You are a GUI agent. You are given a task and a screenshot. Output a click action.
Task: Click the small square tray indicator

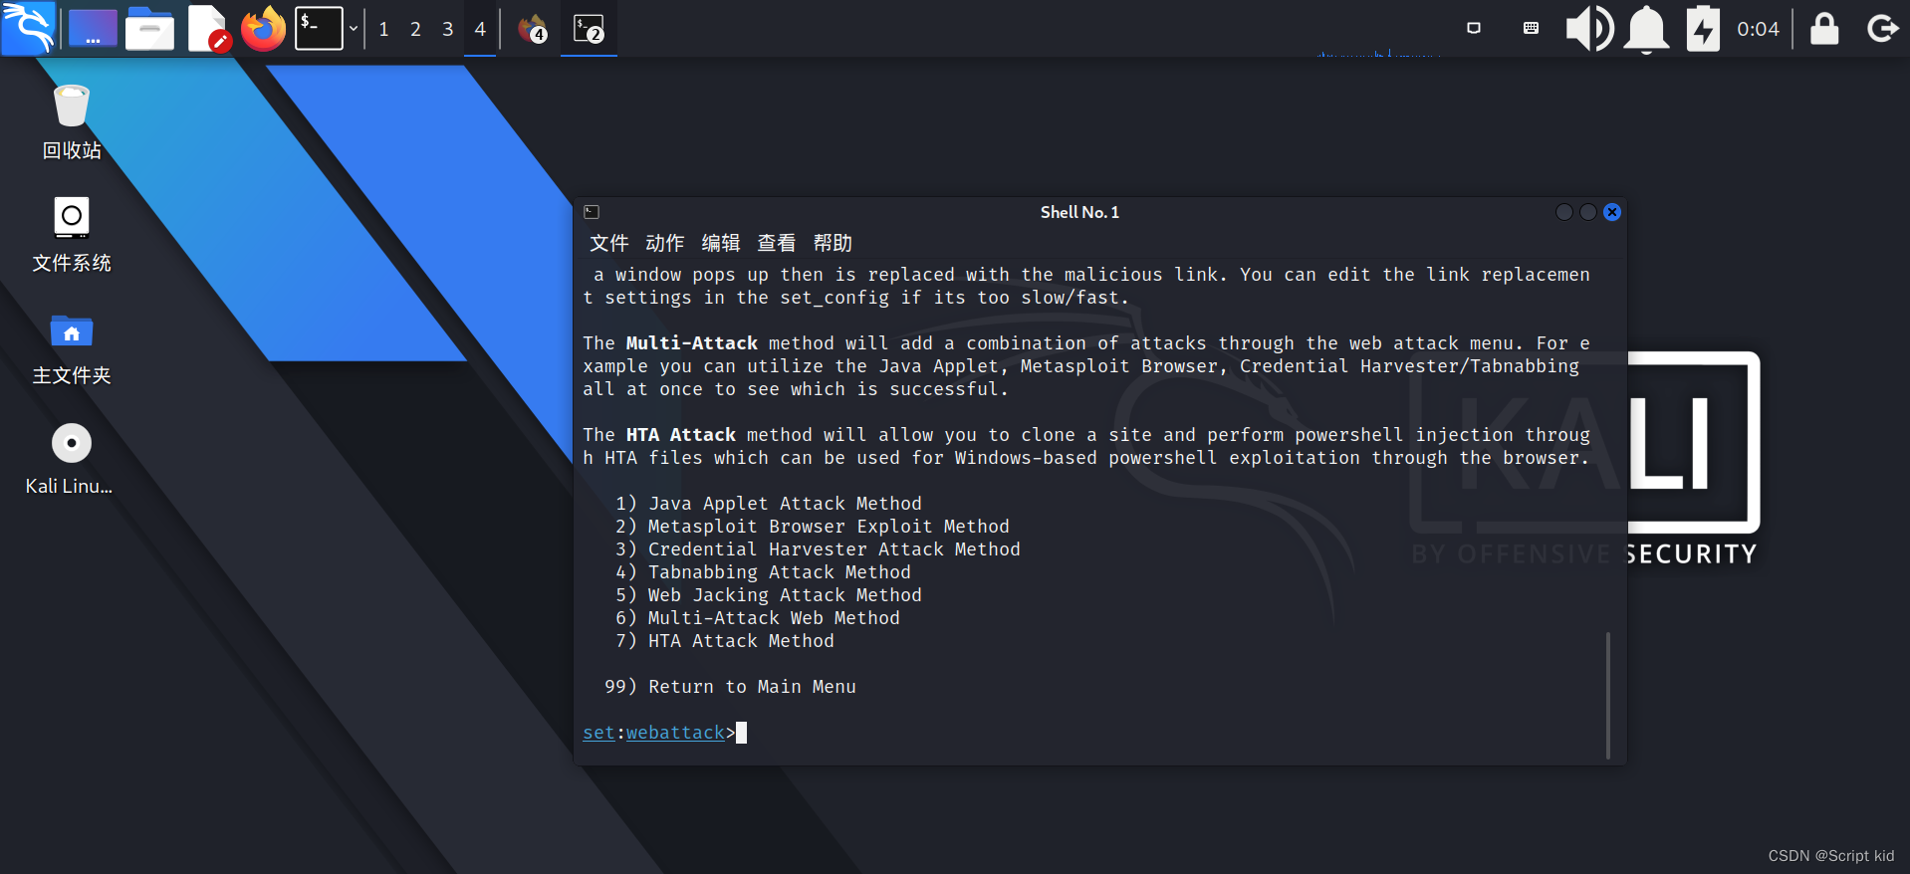tap(1474, 28)
